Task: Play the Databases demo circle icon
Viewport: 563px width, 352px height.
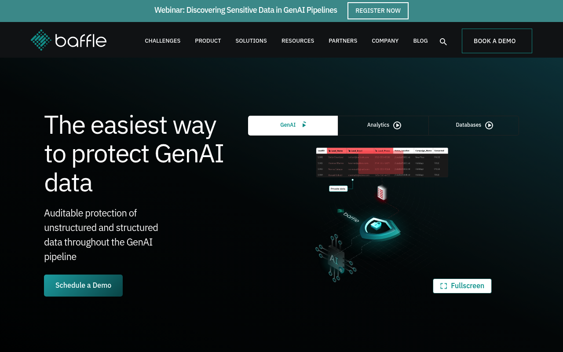Action: click(x=489, y=125)
